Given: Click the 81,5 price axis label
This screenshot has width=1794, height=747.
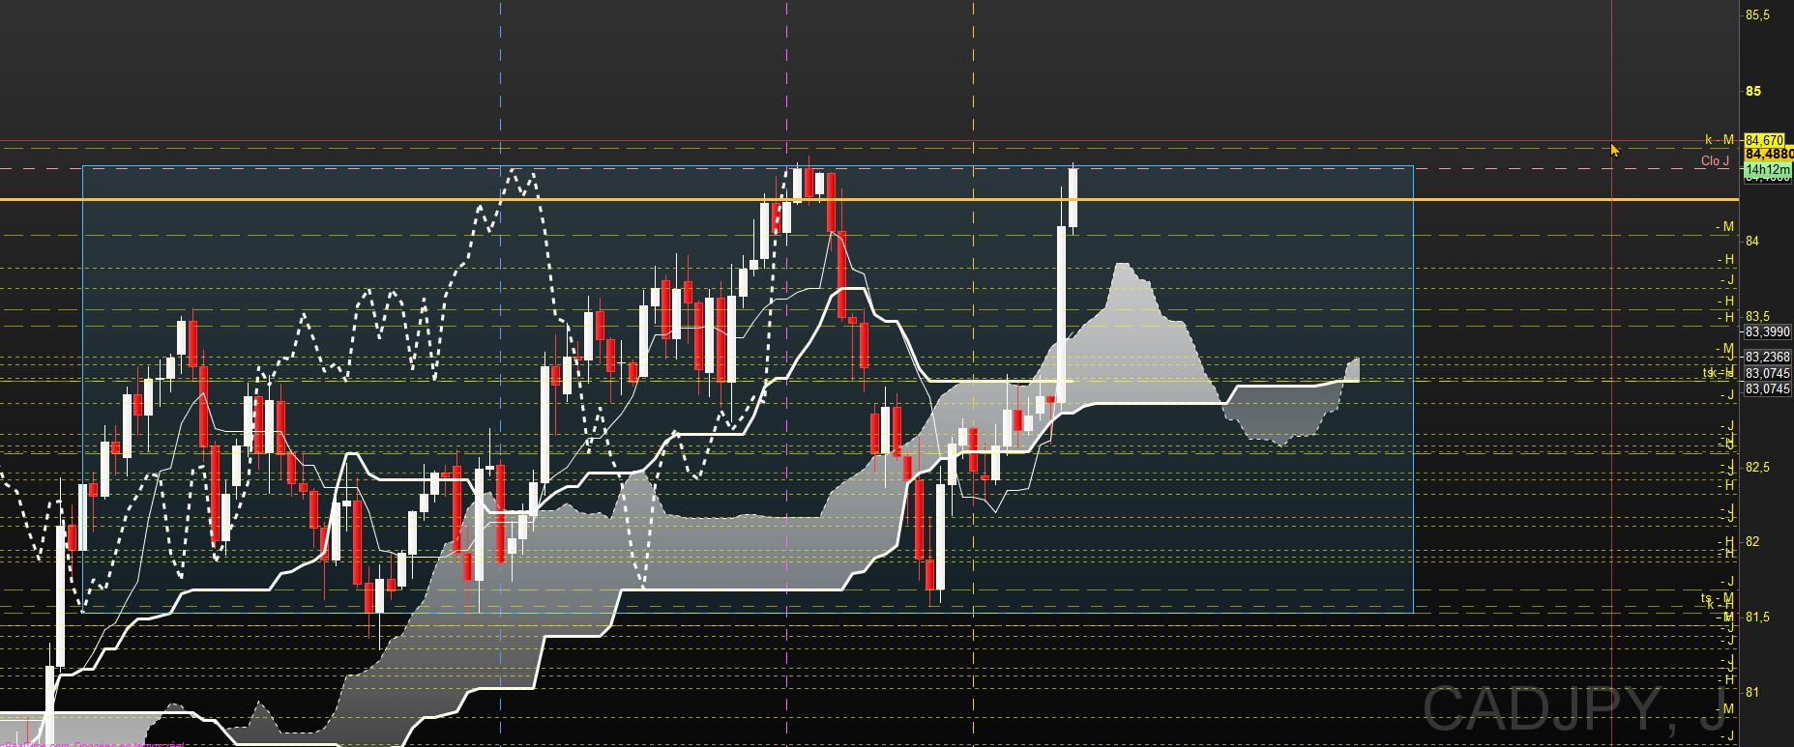Looking at the screenshot, I should point(1757,618).
